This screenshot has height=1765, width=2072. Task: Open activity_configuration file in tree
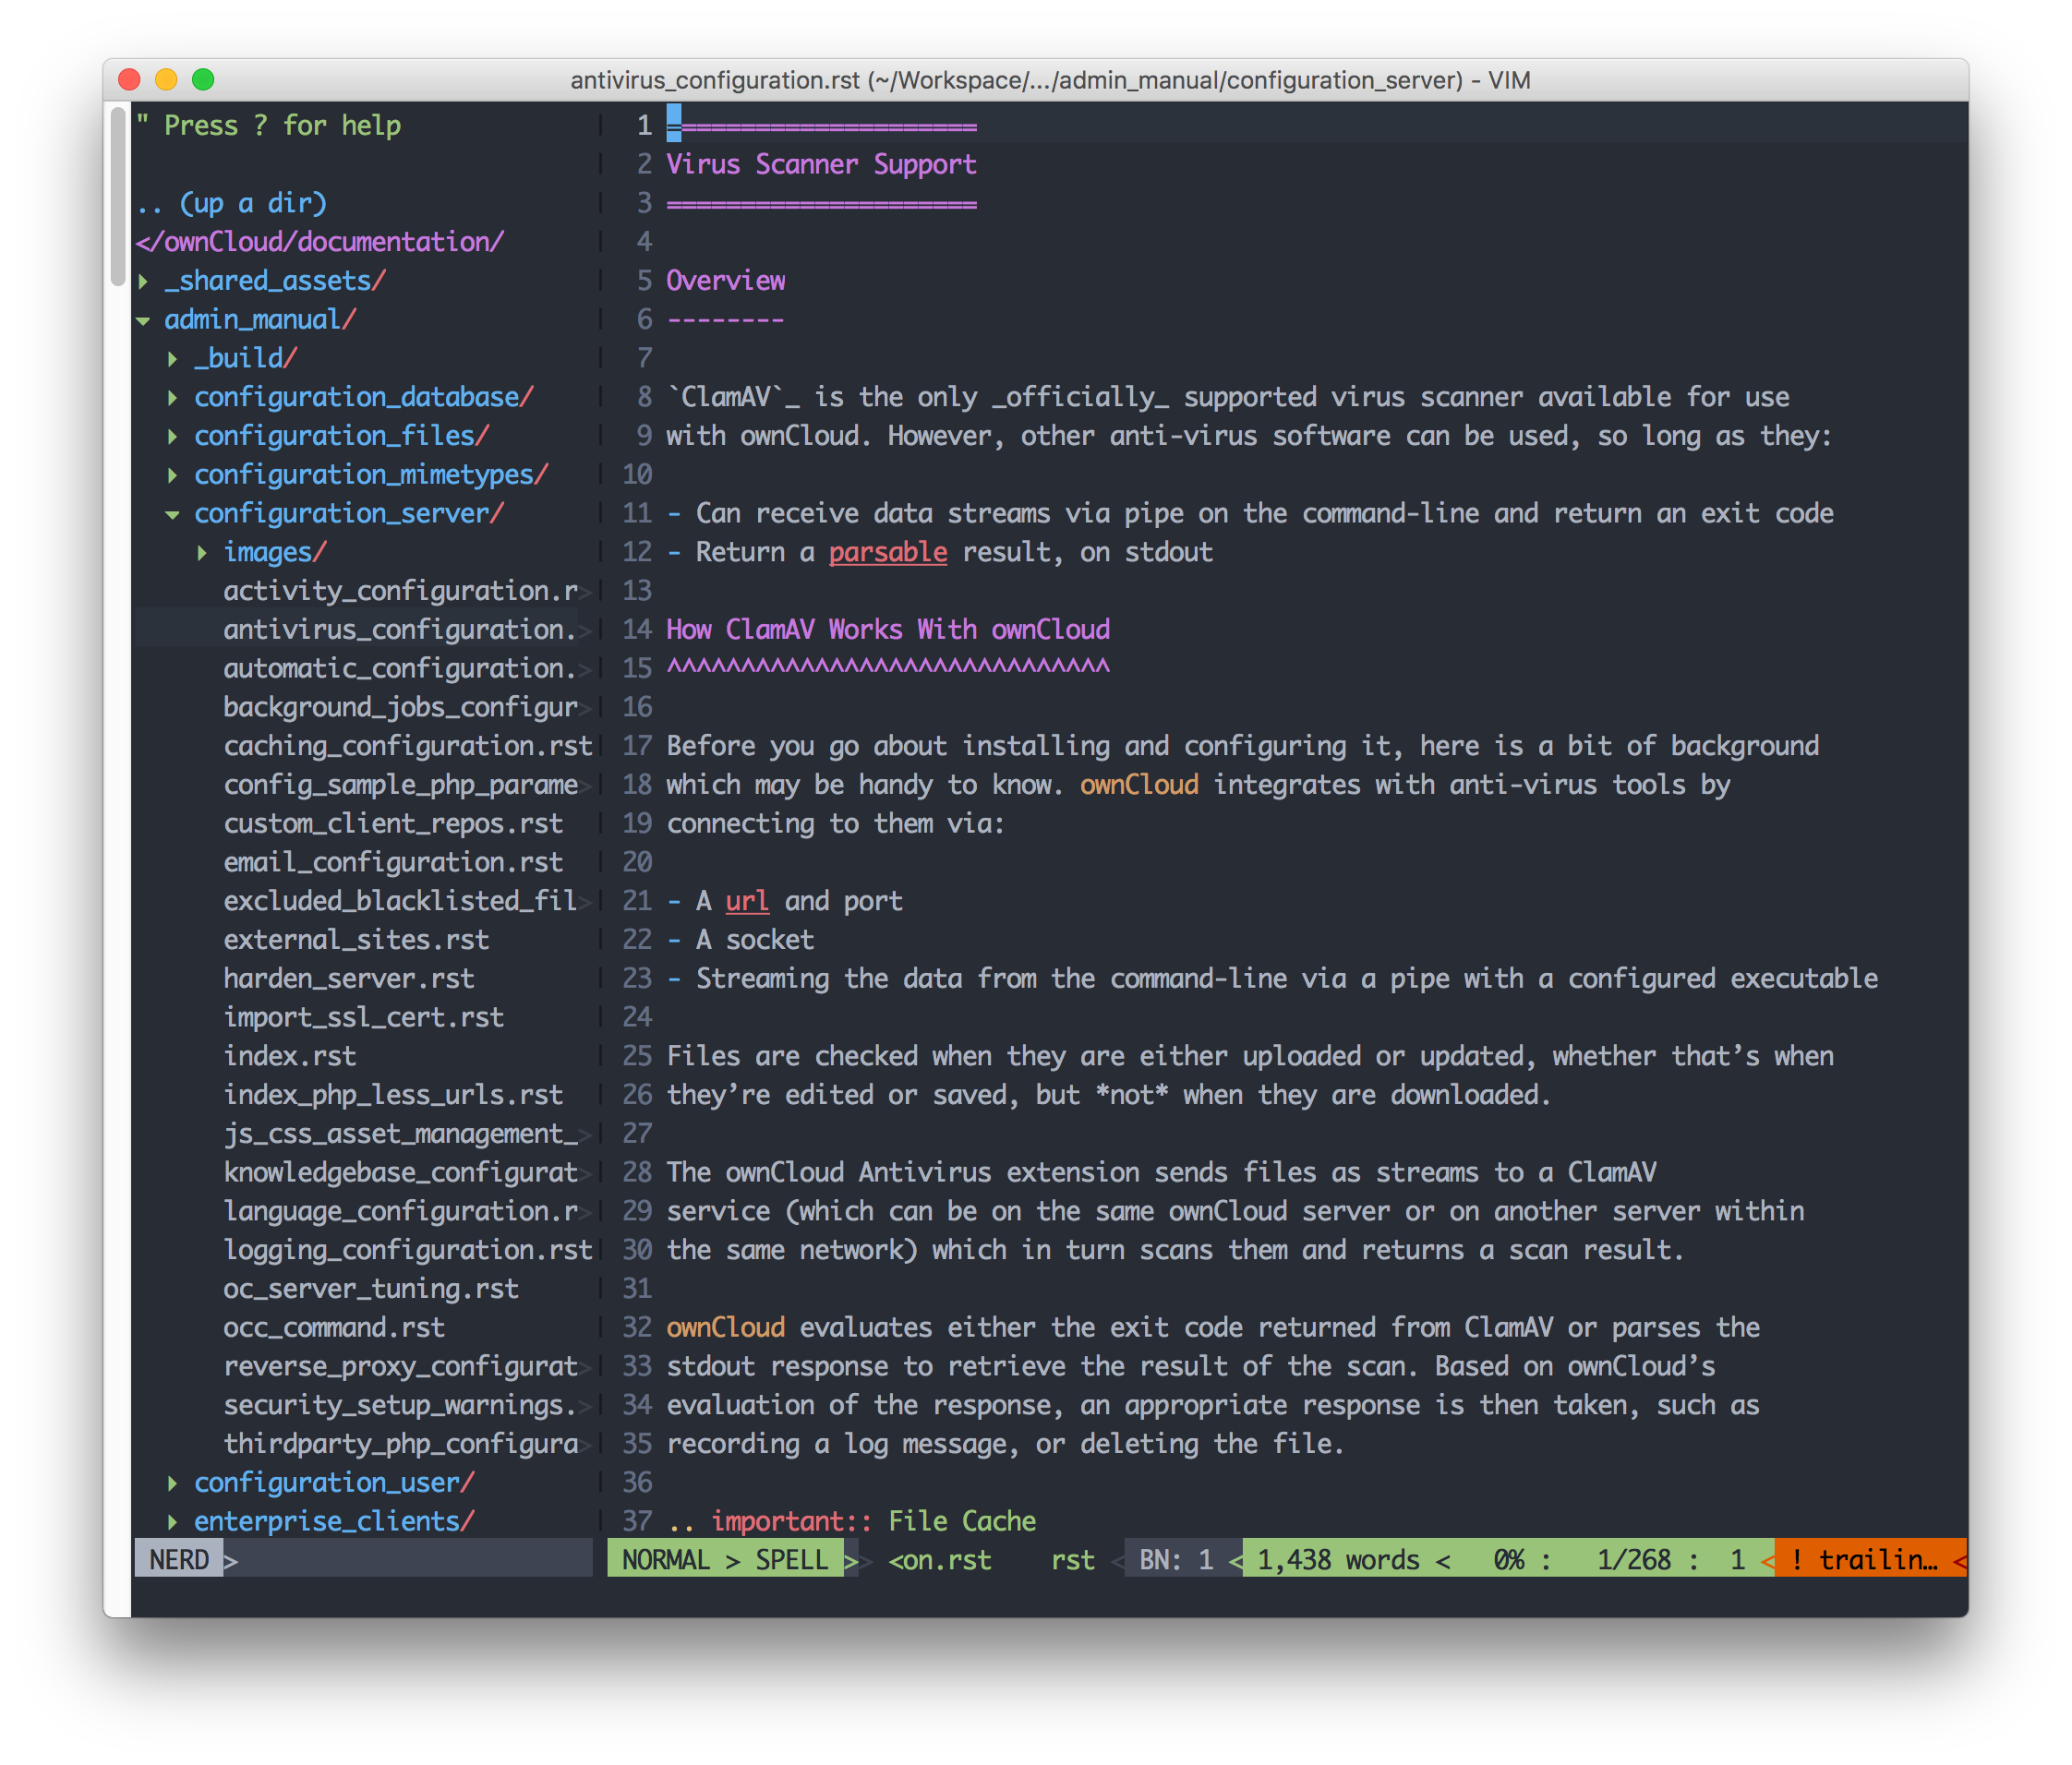[x=401, y=591]
